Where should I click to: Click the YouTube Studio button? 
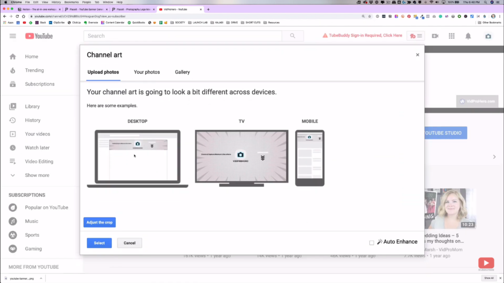[446, 133]
